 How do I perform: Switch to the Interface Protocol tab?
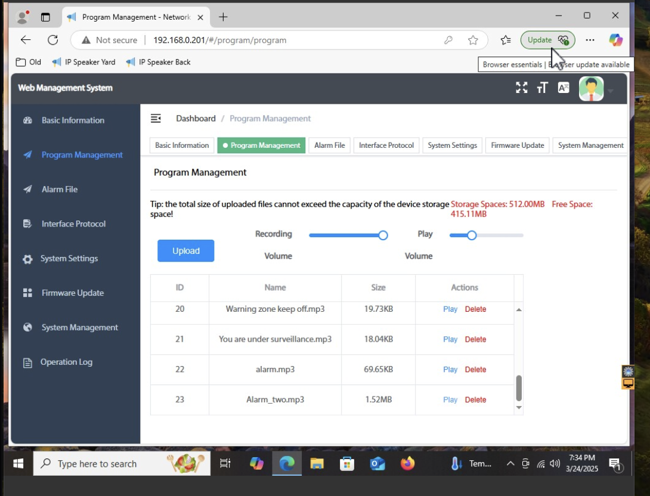click(386, 145)
